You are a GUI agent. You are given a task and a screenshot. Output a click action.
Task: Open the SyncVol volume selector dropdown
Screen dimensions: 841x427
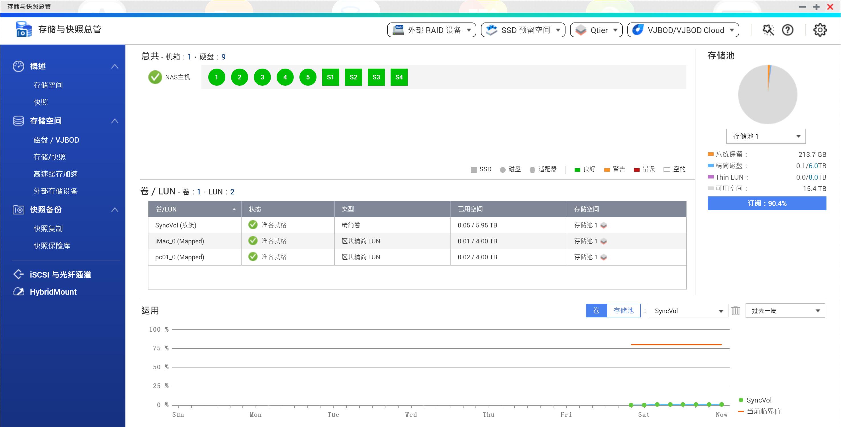click(688, 311)
